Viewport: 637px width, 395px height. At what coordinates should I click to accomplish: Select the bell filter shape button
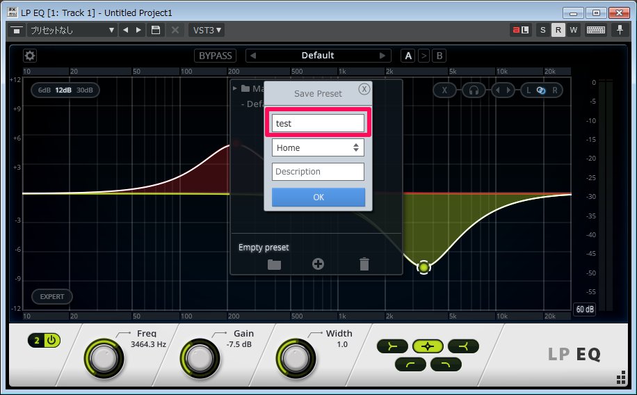pos(428,346)
